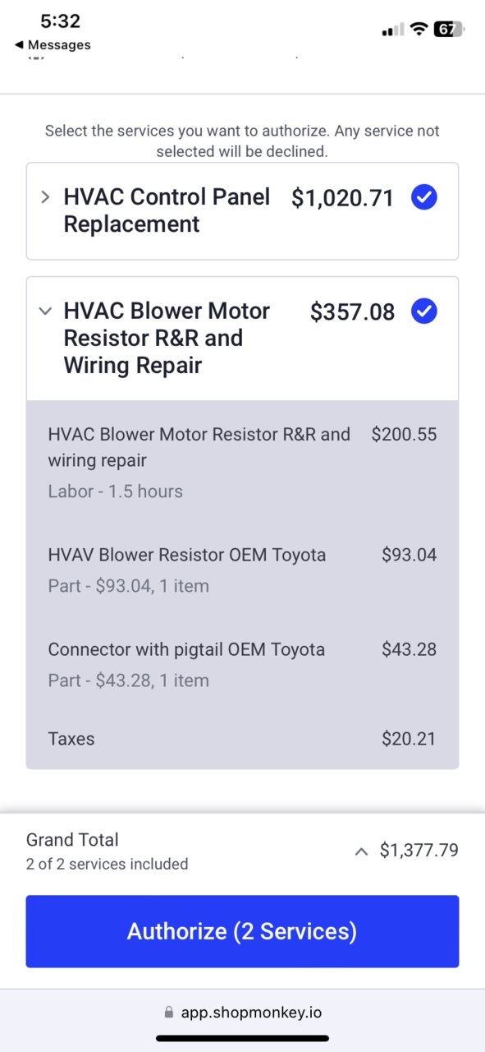Tap the 5:32 clock in status bar

[x=60, y=21]
